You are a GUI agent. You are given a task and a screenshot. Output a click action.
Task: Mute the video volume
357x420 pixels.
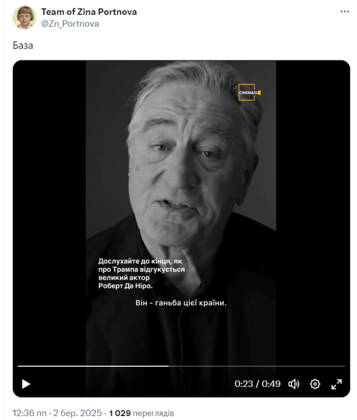(294, 384)
